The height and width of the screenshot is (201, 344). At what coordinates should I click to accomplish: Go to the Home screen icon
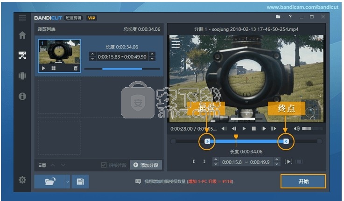22,35
